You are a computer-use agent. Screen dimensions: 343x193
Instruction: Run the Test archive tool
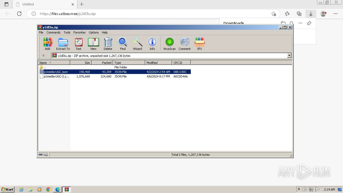[79, 44]
